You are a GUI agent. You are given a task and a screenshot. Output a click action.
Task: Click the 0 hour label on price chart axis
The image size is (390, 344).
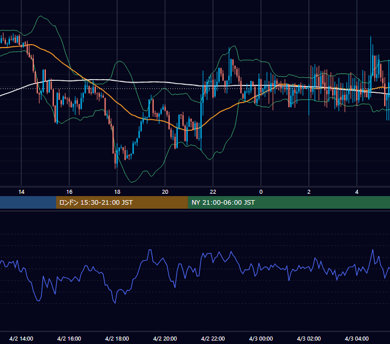point(261,192)
